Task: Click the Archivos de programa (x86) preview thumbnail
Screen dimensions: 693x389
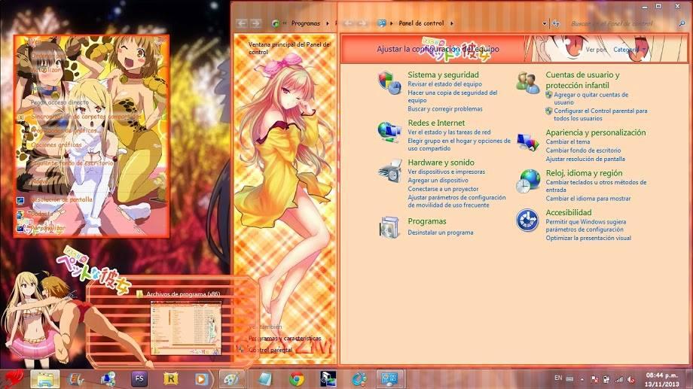Action: [x=185, y=327]
